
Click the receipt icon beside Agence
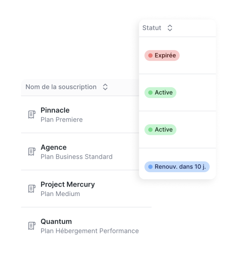tap(32, 152)
